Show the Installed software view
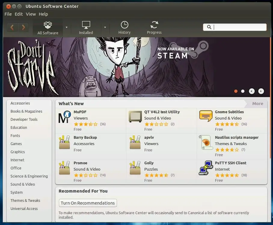Image resolution: width=273 pixels, height=225 pixels. coord(86,28)
